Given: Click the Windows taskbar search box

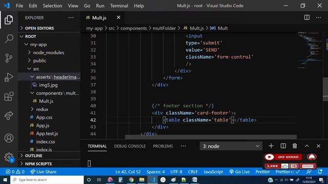Looking at the screenshot, I should (x=47, y=179).
